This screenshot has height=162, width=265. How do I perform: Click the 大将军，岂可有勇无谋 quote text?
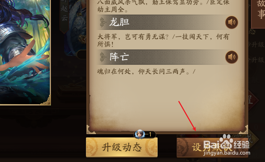tap(133, 37)
